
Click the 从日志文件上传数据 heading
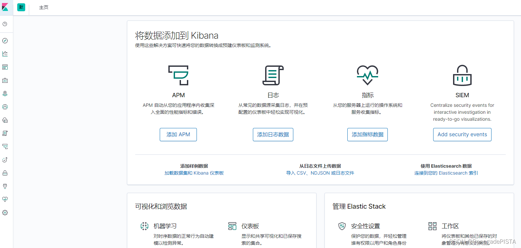coord(320,166)
